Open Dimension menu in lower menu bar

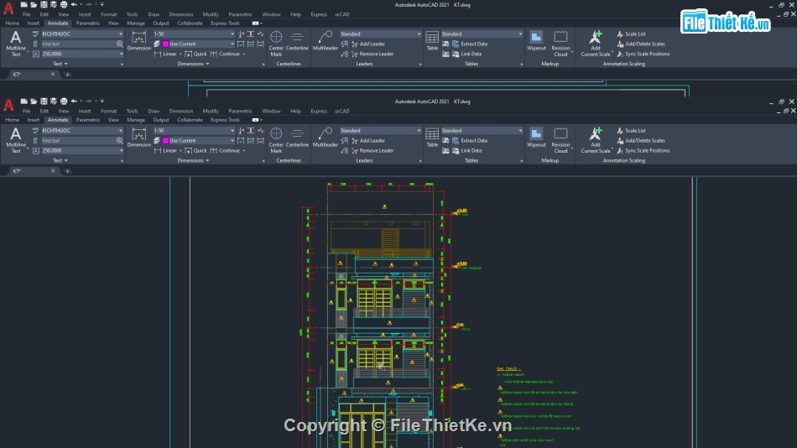pos(181,111)
